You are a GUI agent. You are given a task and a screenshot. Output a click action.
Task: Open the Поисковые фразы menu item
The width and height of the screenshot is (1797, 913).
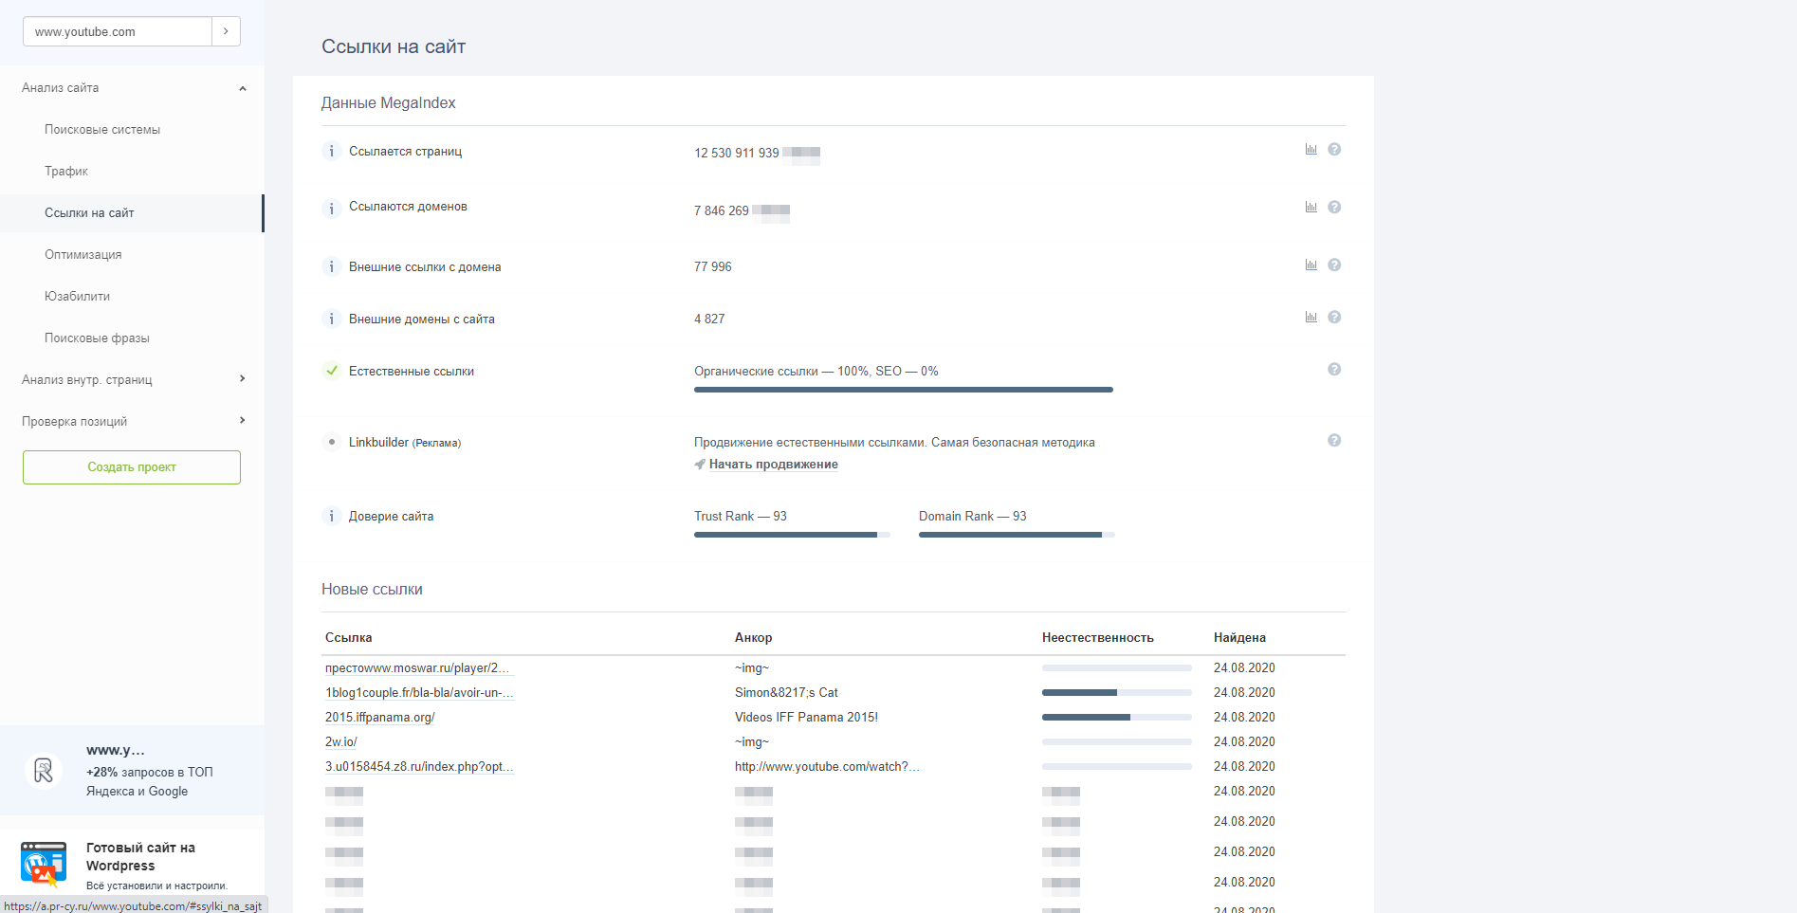click(97, 338)
